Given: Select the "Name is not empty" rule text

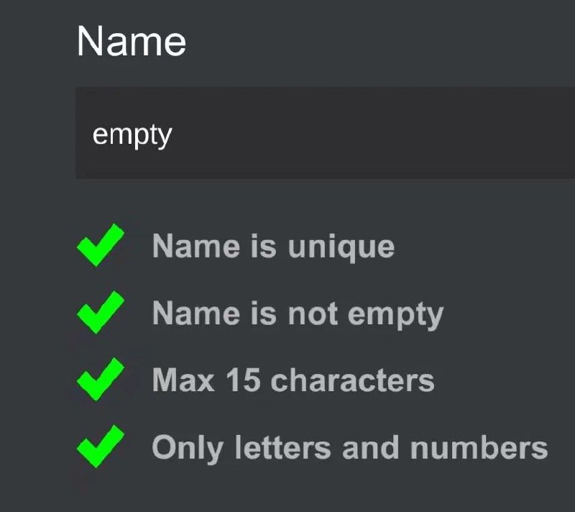Looking at the screenshot, I should click(298, 314).
